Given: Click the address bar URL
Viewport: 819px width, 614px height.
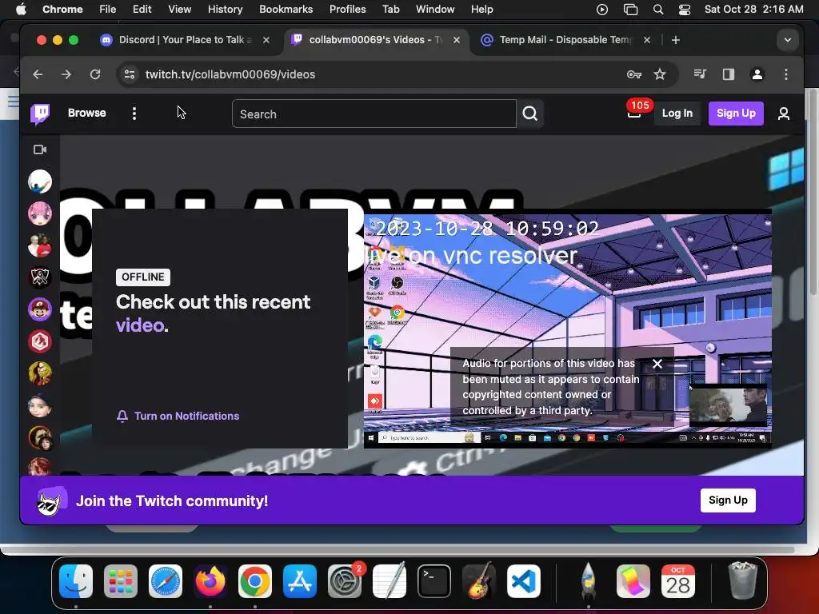Looking at the screenshot, I should (x=230, y=74).
